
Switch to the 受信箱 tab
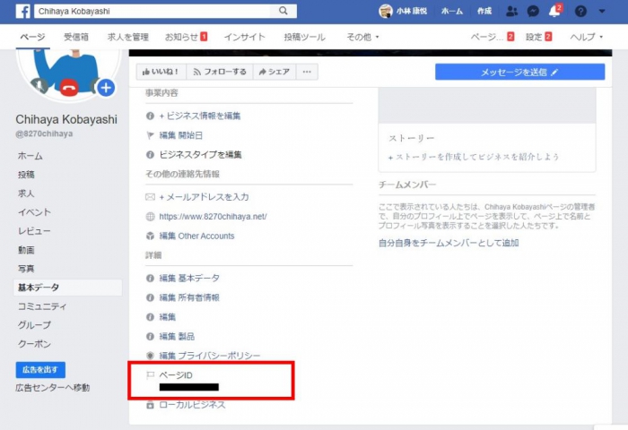click(76, 38)
